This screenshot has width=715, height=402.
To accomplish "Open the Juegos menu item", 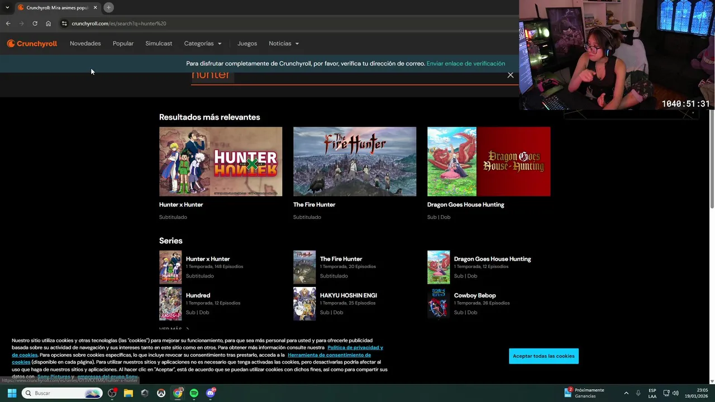I will point(247,44).
